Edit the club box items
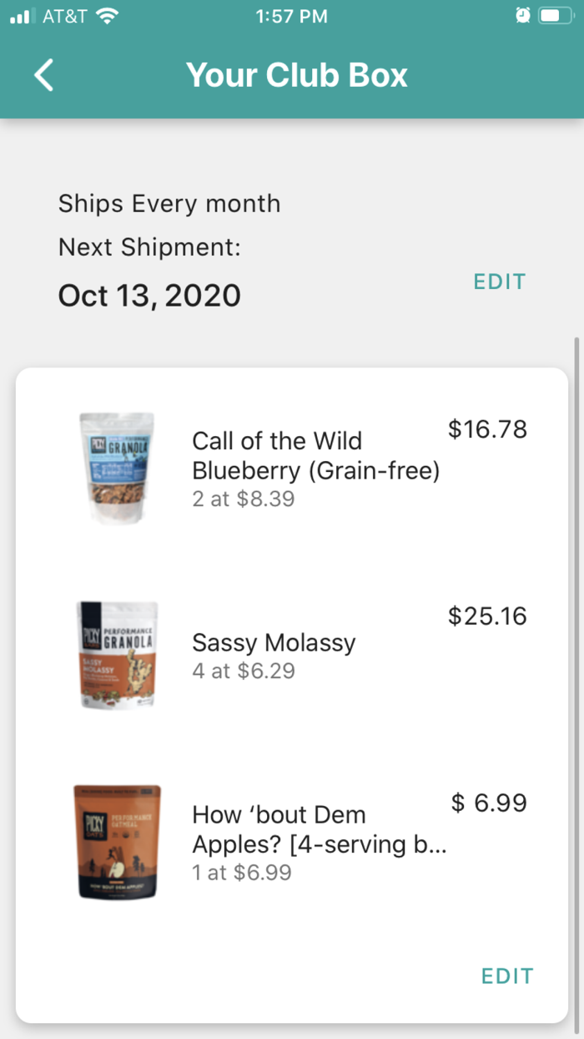This screenshot has height=1039, width=584. pos(506,976)
